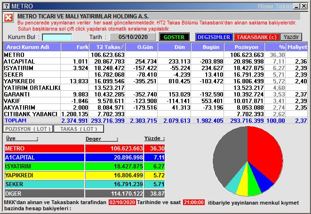Click the Yazdir print button
Image resolution: width=311 pixels, height=214 pixels.
[x=291, y=37]
